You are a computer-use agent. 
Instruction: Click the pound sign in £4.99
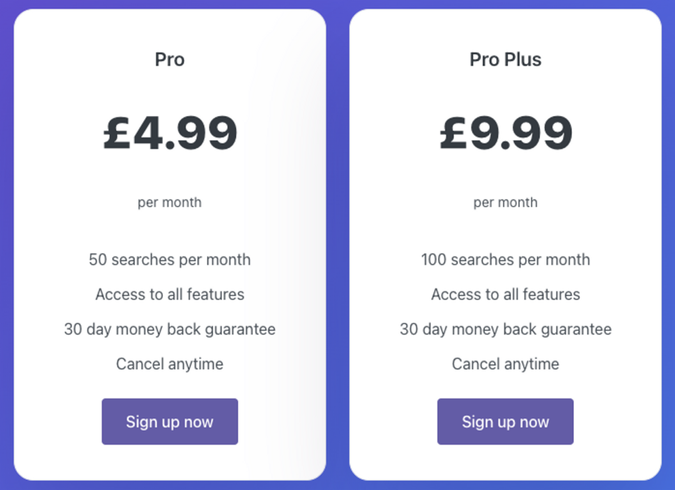[117, 133]
